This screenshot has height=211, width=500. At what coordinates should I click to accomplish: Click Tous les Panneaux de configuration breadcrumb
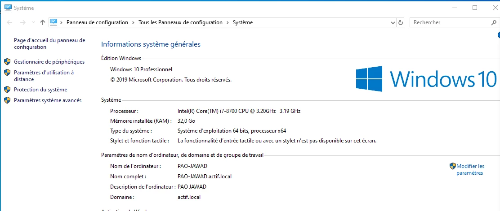(x=180, y=22)
